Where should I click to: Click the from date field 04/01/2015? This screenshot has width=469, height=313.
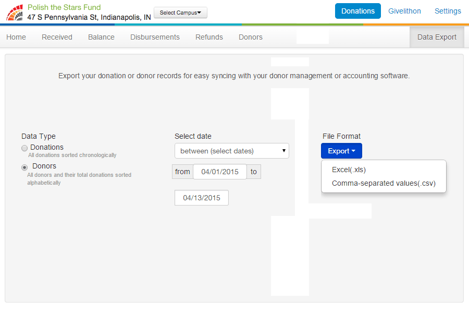(219, 172)
